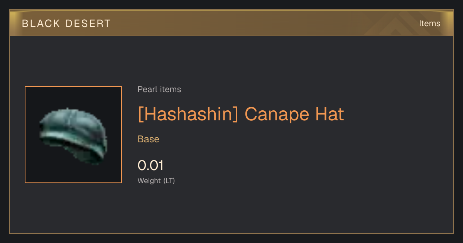Select the orange-bordered item thumbnail frame
Viewport: 463px width, 243px height.
(x=73, y=135)
